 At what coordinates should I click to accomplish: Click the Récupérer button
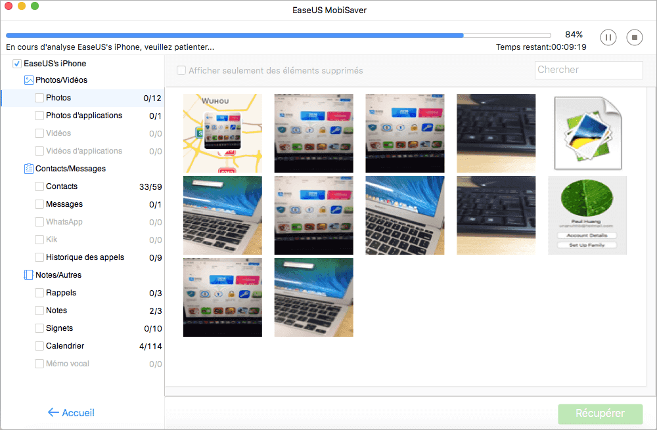click(600, 414)
